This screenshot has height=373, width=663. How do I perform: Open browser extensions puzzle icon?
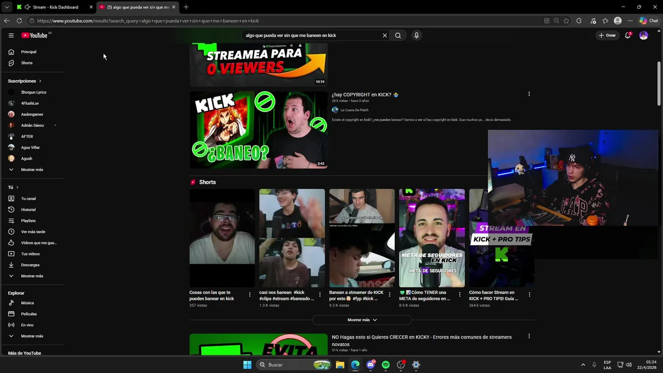pyautogui.click(x=579, y=21)
